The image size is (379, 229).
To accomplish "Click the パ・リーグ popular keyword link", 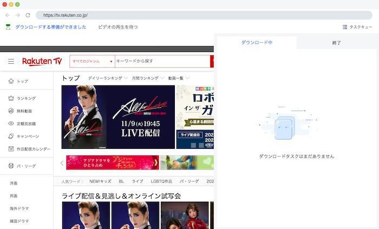I will 189,181.
